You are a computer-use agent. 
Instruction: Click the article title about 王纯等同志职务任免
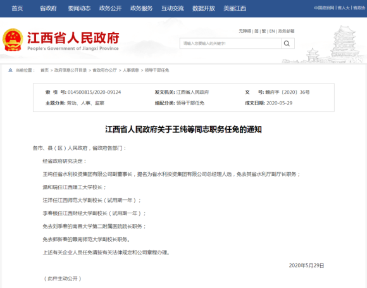[183, 130]
